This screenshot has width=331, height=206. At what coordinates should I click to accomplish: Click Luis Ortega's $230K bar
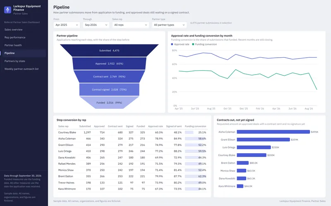pyautogui.click(x=254, y=147)
